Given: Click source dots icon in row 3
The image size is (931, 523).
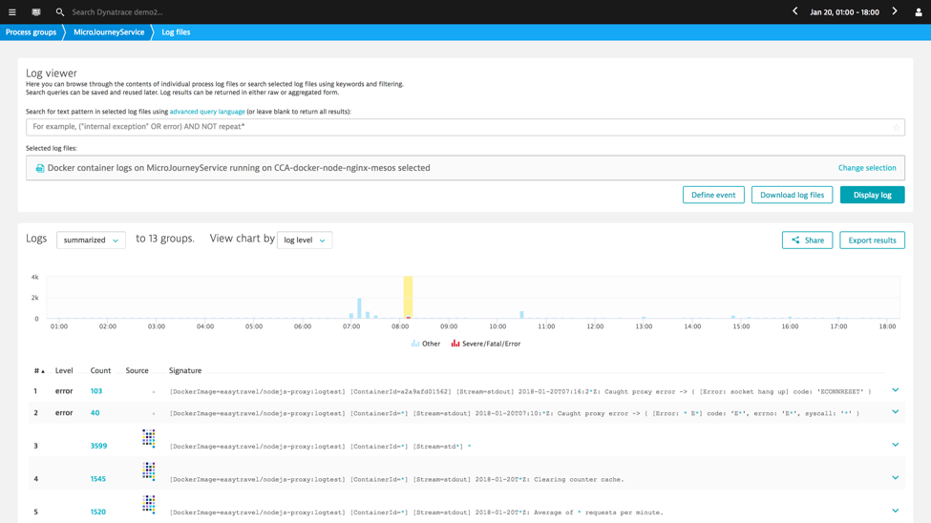Looking at the screenshot, I should (148, 438).
